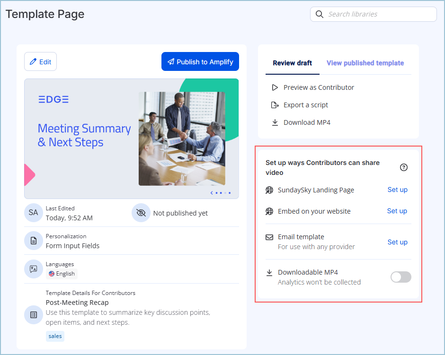Click the Meeting Summary video thumbnail

[x=131, y=139]
